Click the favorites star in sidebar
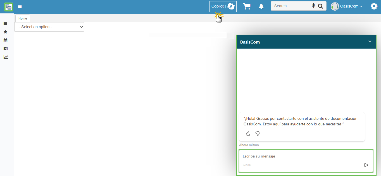 [5, 32]
